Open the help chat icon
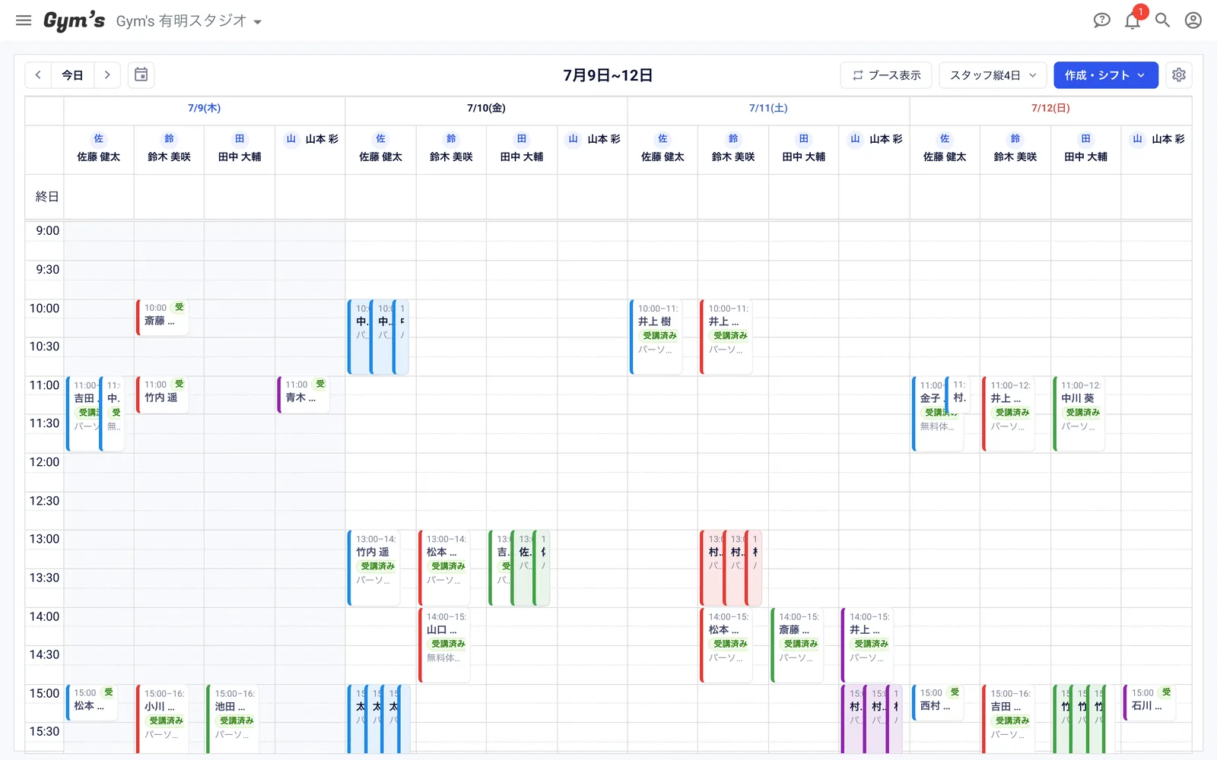The width and height of the screenshot is (1217, 760). pos(1101,21)
